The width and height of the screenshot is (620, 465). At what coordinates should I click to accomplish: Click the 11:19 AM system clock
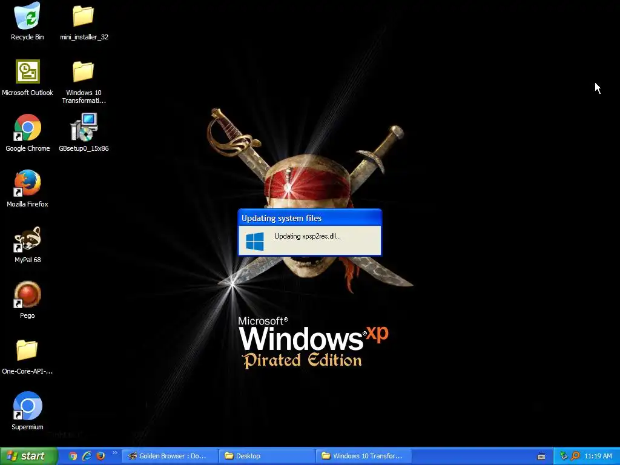tap(598, 456)
